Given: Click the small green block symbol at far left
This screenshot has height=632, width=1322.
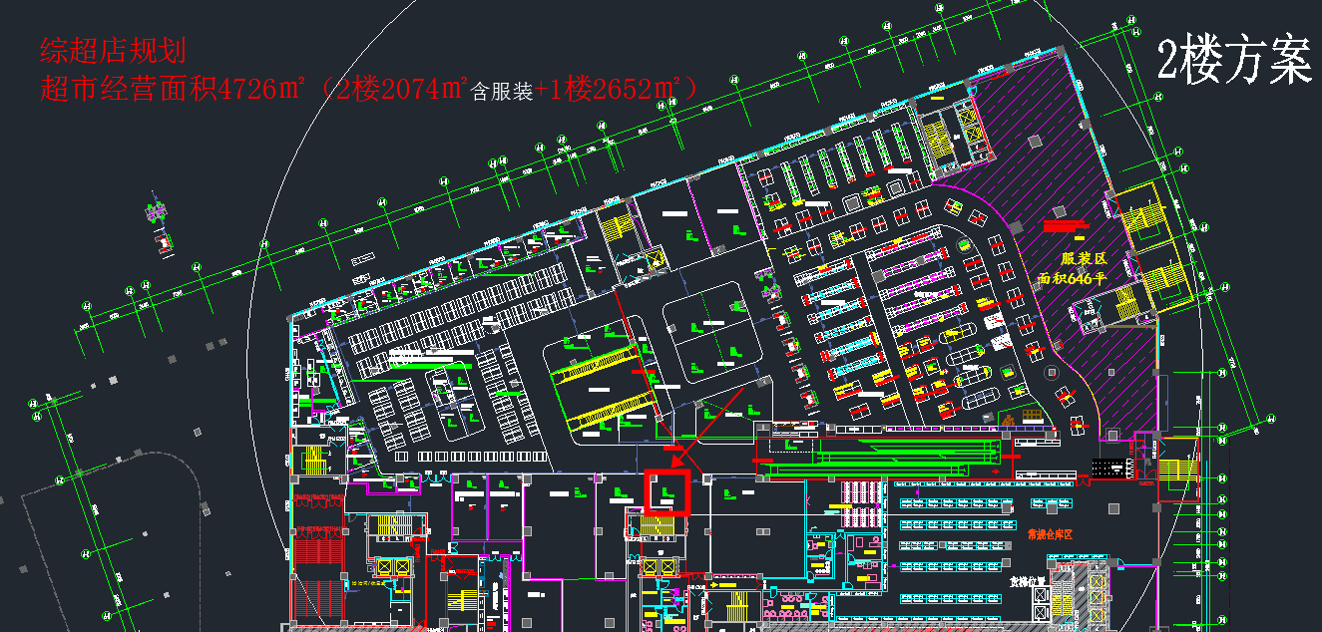Looking at the screenshot, I should (x=157, y=212).
